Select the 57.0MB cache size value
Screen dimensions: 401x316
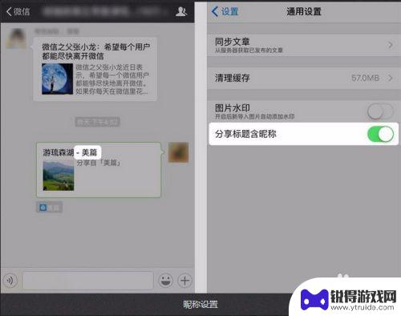(365, 78)
